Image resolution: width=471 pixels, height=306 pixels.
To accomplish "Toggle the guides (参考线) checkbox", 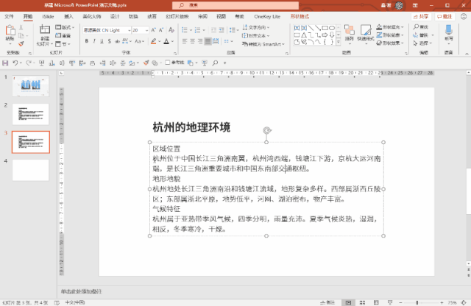I will pos(168,63).
